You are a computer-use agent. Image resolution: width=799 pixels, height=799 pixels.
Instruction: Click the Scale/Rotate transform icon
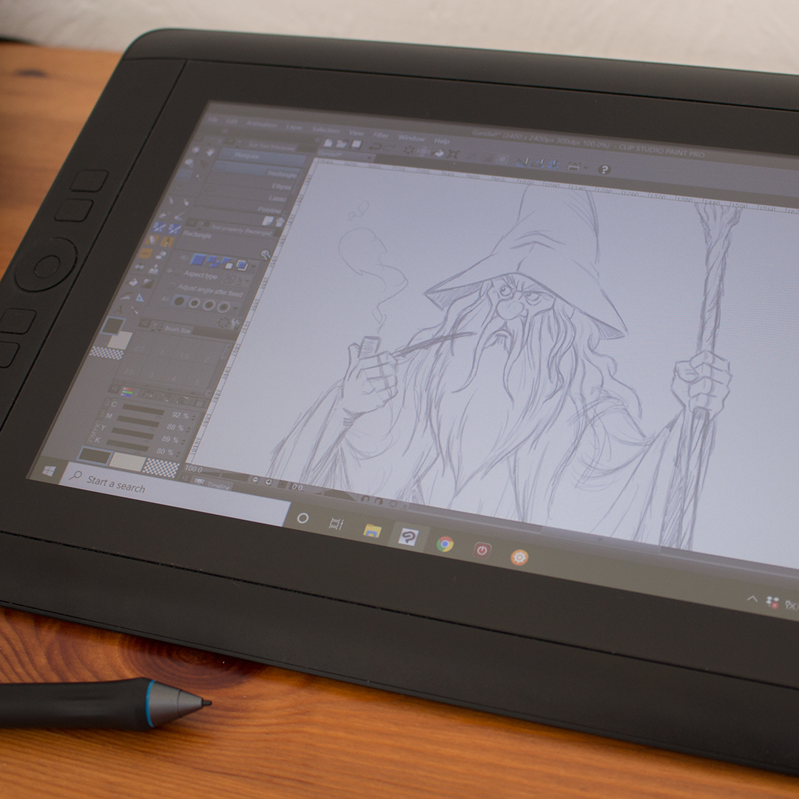tap(454, 154)
